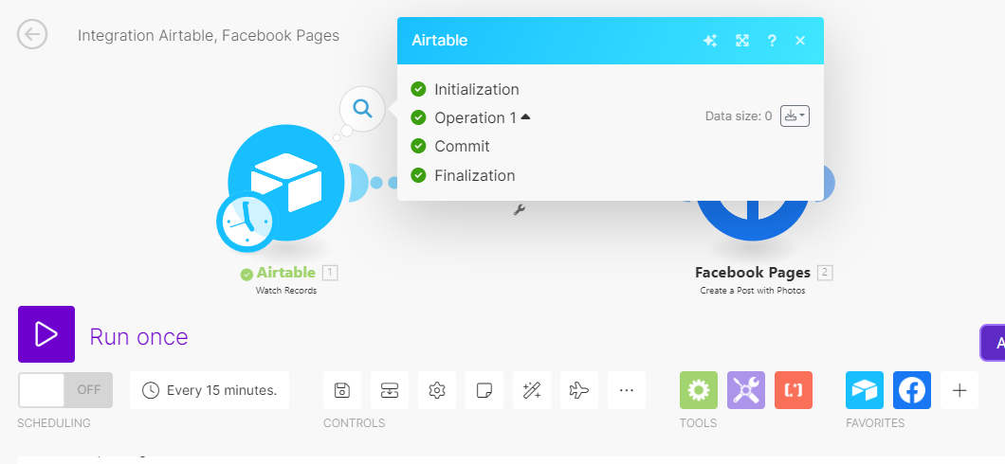Expand Airtable panel to full screen
The width and height of the screenshot is (1005, 464).
pyautogui.click(x=742, y=41)
